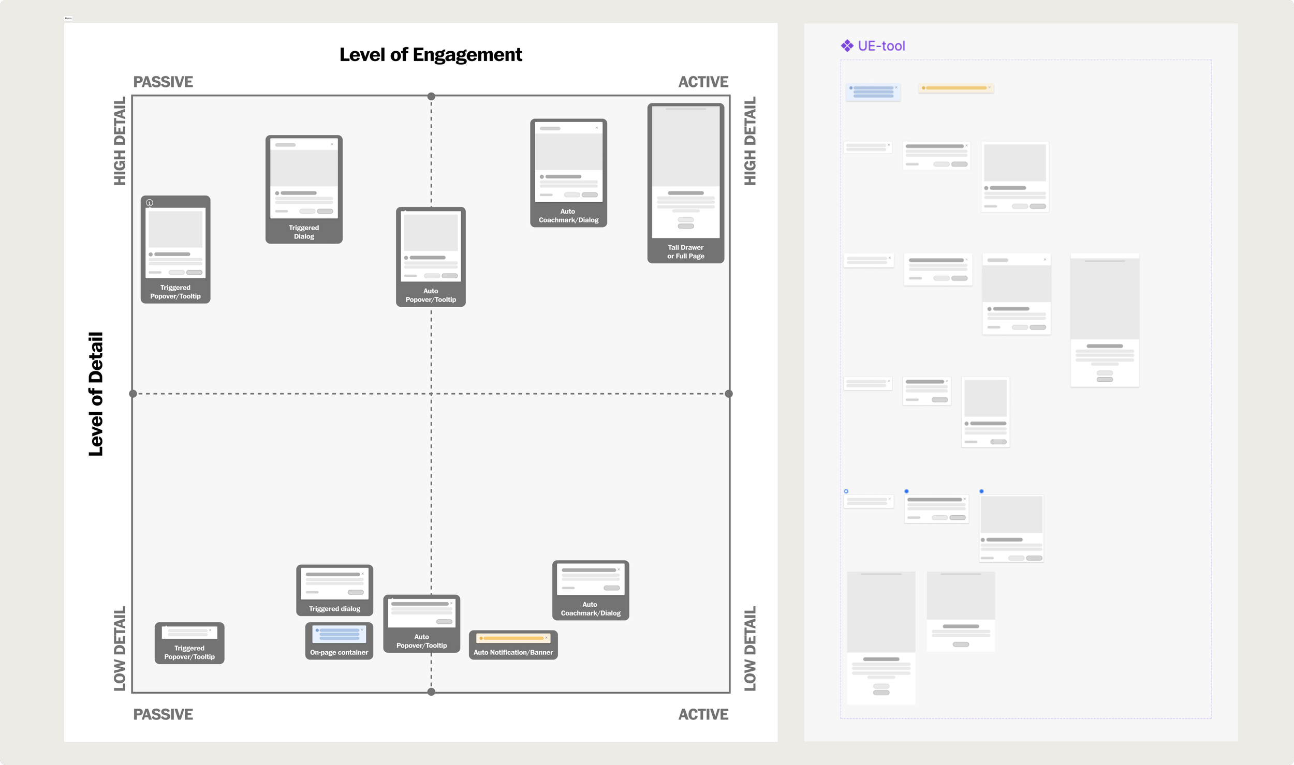1294x765 pixels.
Task: Click the close X on the yellow Auto Notification/Banner
Action: pyautogui.click(x=546, y=638)
